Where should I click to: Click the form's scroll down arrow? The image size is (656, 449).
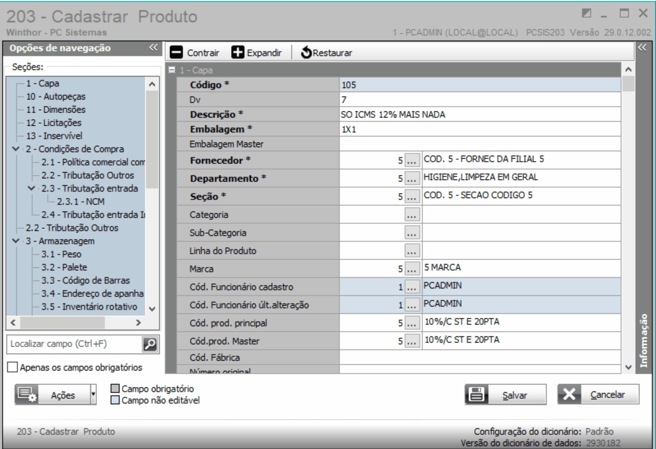[x=628, y=367]
